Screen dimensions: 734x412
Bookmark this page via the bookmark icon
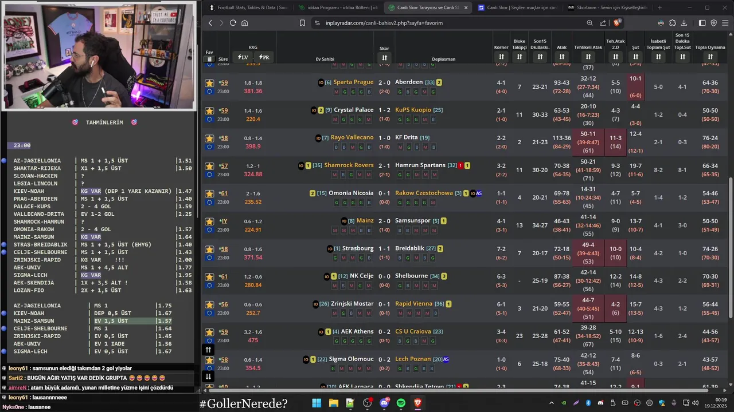tap(302, 23)
